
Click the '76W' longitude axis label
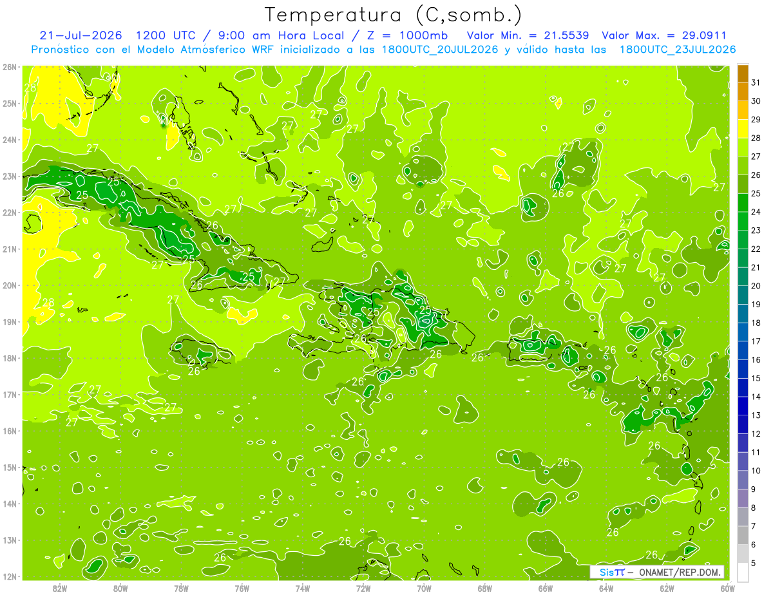242,588
